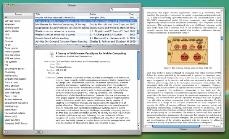Select the UbiComp04 poster group
Screen dimensions: 229x139
click(18, 69)
